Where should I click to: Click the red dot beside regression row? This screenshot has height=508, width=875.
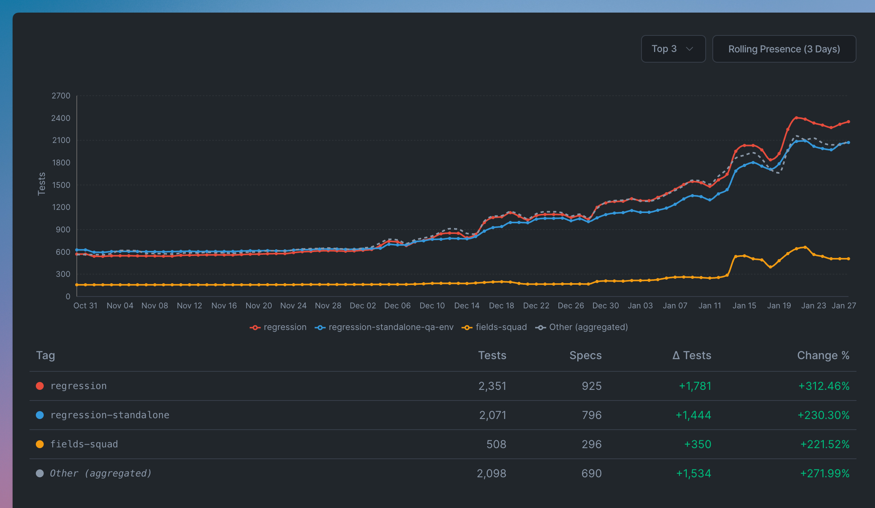(40, 386)
